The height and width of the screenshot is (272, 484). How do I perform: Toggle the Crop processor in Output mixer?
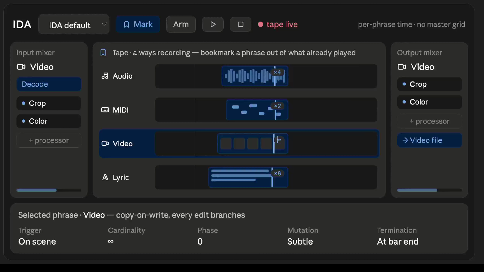coord(430,84)
